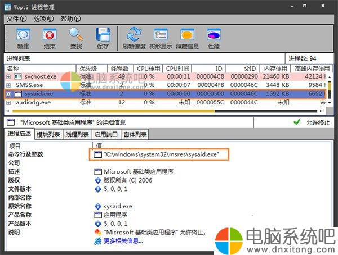Click the icon in the 说明 row
This screenshot has width=338, height=255.
click(x=98, y=232)
